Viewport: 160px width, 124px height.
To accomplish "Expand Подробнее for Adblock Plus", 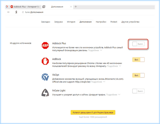I will click(95, 51).
